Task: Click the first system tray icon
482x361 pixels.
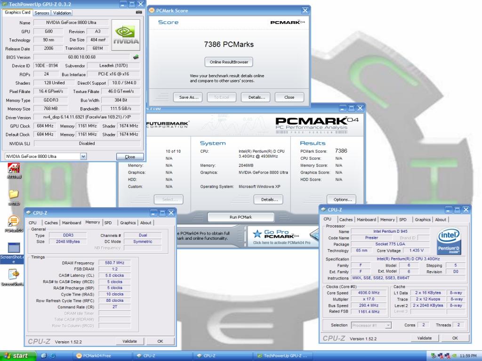Action: pyautogui.click(x=434, y=355)
